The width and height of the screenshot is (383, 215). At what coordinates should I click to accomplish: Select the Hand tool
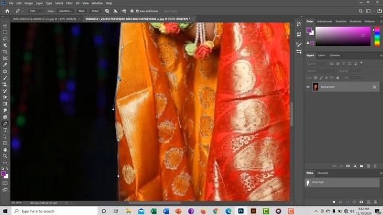(x=5, y=150)
